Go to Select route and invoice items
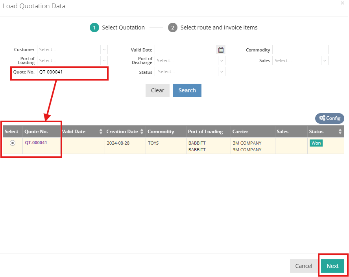This screenshot has width=349, height=277. click(219, 28)
